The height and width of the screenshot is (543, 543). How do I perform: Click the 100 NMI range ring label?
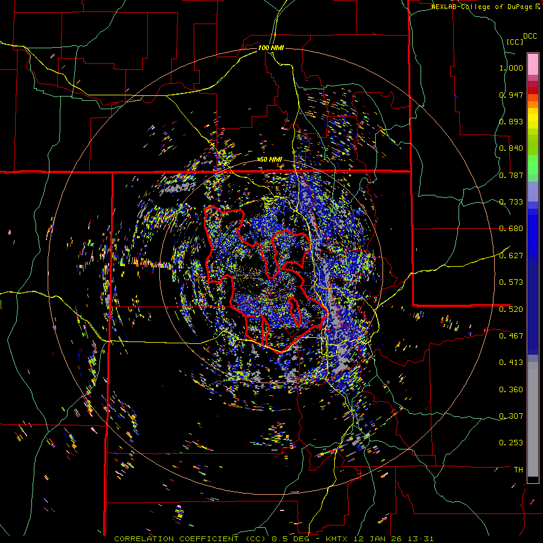(271, 48)
